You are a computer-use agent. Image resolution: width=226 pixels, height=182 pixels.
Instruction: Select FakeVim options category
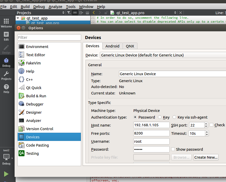click(x=49, y=63)
